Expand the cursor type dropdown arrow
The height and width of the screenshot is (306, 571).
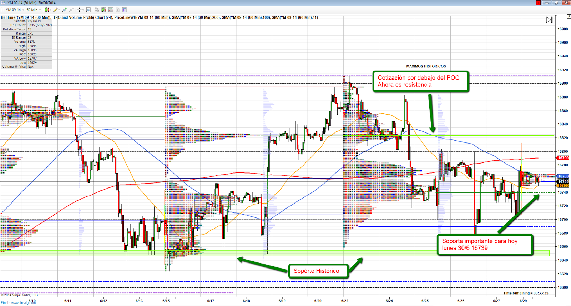tap(83, 10)
